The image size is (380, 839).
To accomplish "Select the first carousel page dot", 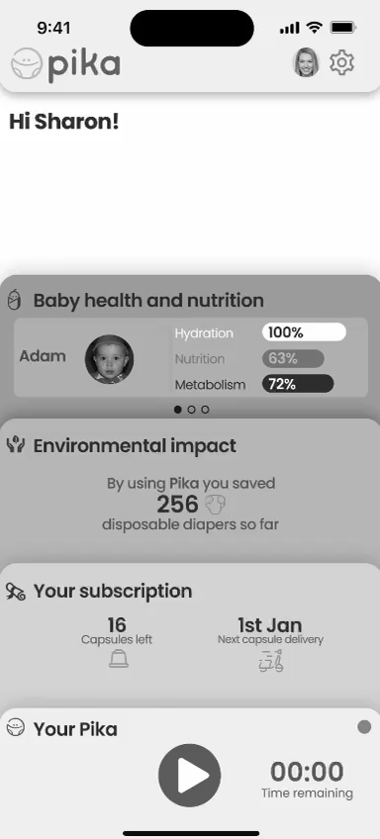I will pos(178,410).
